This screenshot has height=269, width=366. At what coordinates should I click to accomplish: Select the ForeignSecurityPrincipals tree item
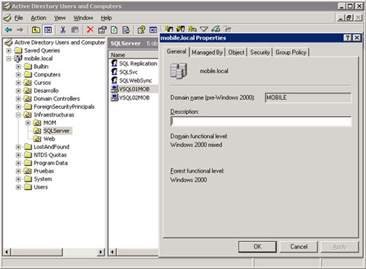pos(64,107)
